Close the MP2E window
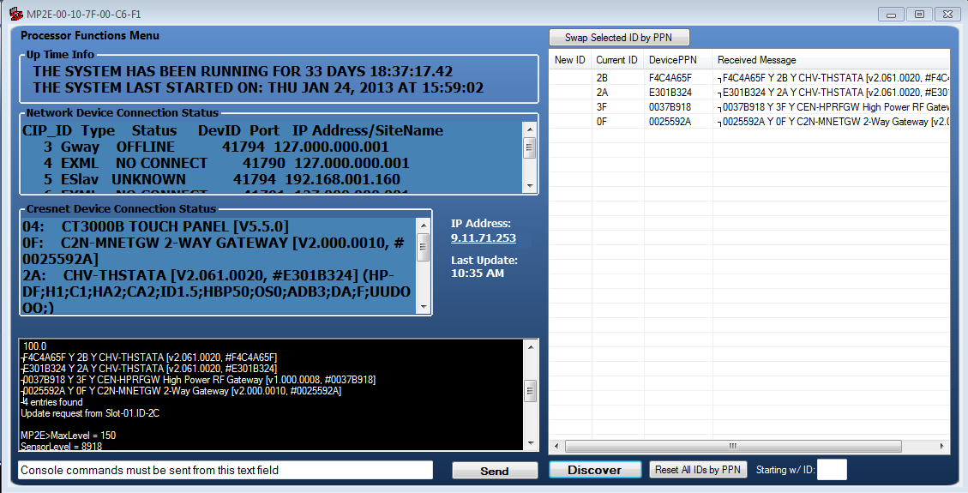This screenshot has width=968, height=493. [x=947, y=15]
